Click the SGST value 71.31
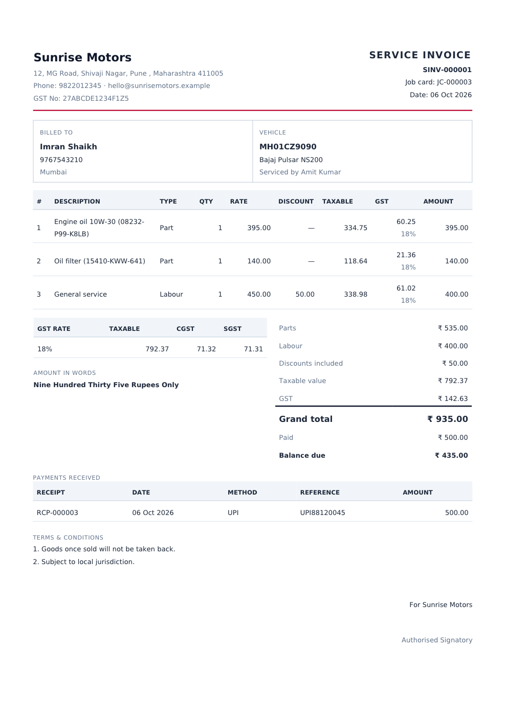The width and height of the screenshot is (506, 716). click(253, 349)
